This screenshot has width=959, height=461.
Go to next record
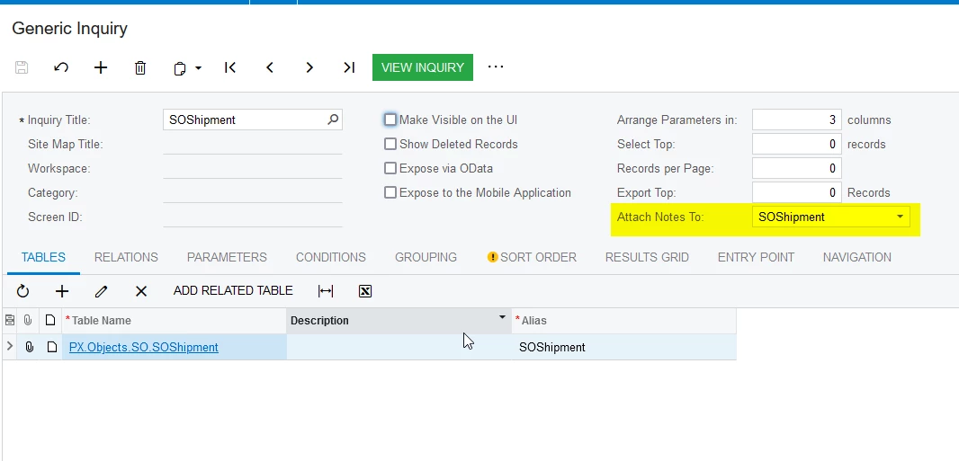[x=309, y=67]
